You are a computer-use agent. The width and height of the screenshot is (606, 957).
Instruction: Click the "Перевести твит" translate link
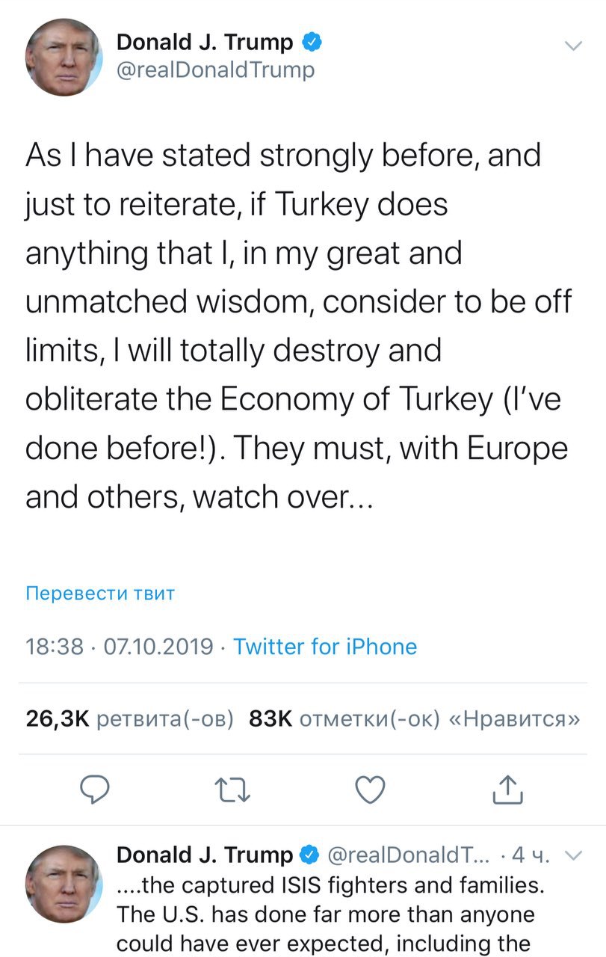pos(100,594)
